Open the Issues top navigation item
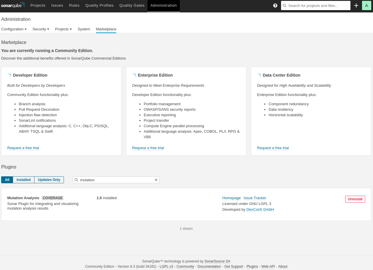This screenshot has height=270, width=373. (x=57, y=5)
